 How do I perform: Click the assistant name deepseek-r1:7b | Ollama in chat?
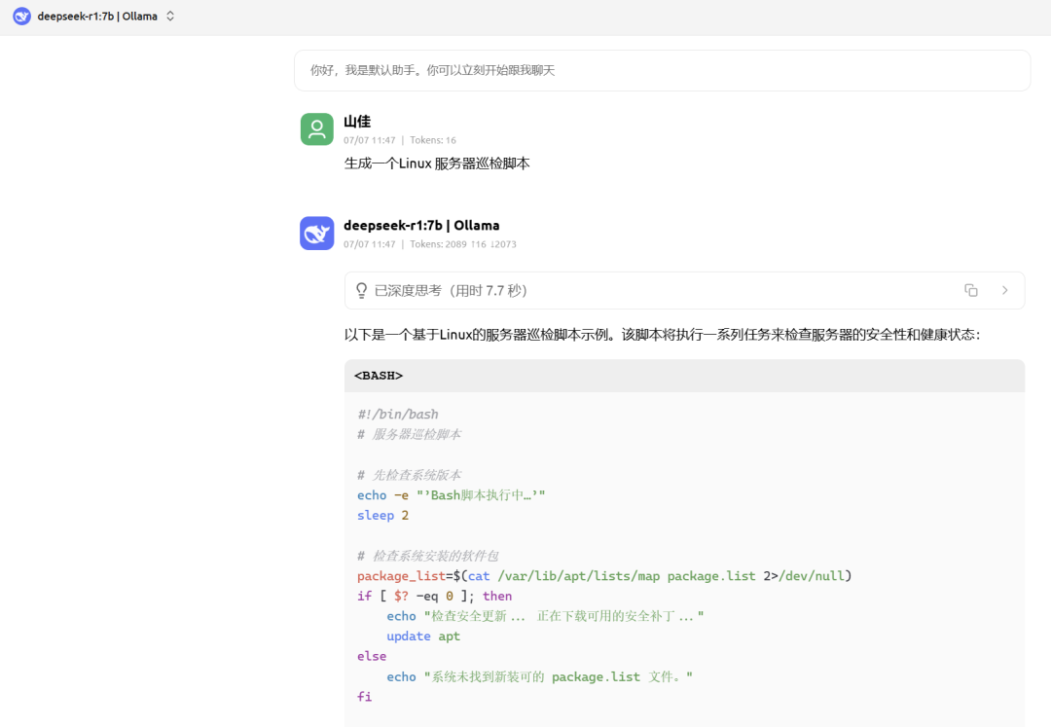(x=421, y=225)
